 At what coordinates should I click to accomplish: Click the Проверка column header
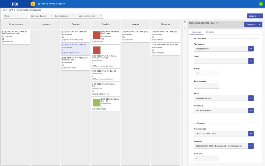165,24
